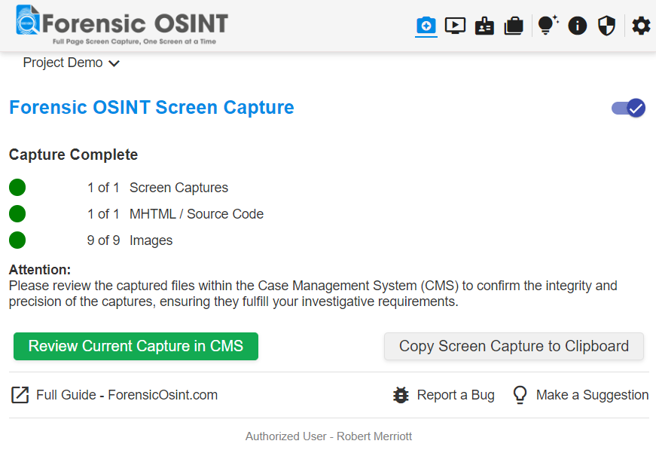Image resolution: width=656 pixels, height=450 pixels.
Task: Click Copy Screen Capture to Clipboard button
Action: pyautogui.click(x=514, y=346)
